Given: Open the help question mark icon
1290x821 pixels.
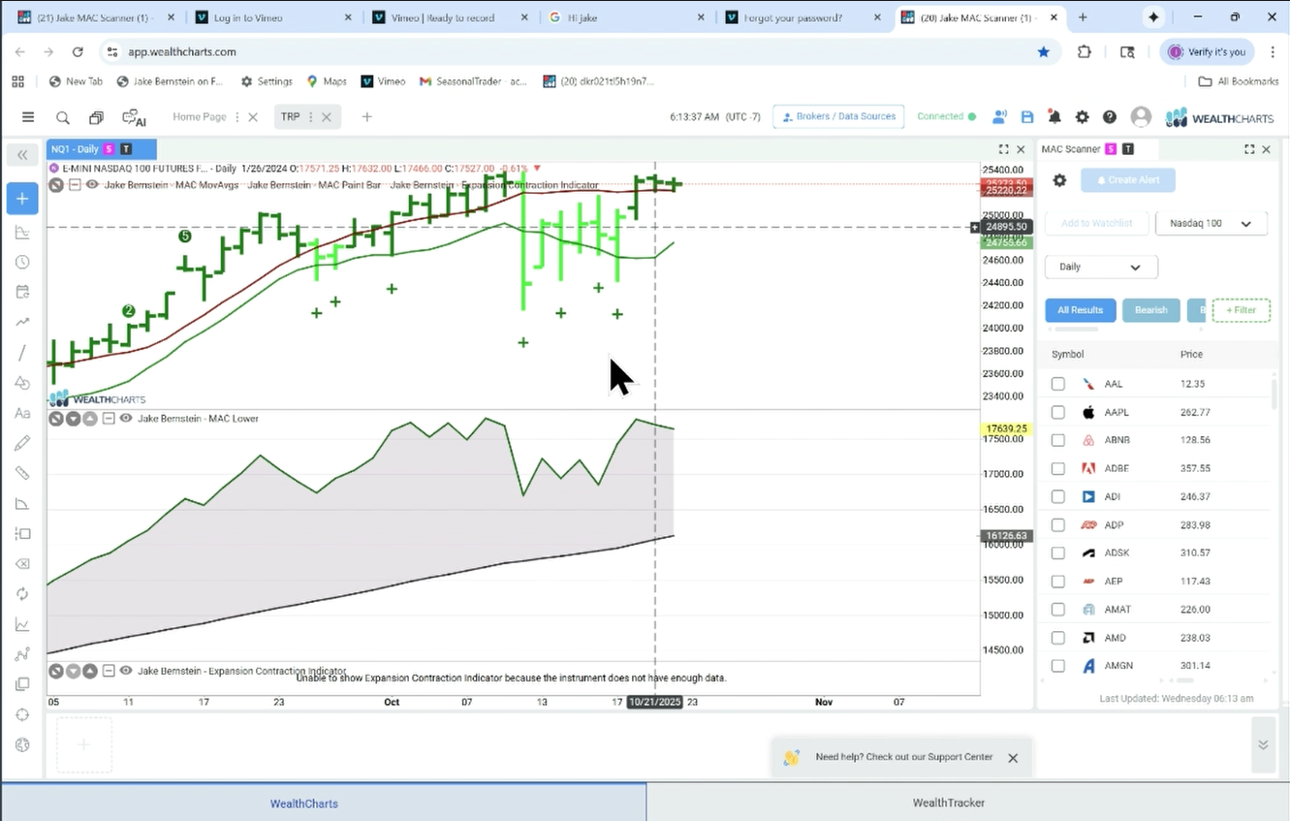Looking at the screenshot, I should [1110, 117].
